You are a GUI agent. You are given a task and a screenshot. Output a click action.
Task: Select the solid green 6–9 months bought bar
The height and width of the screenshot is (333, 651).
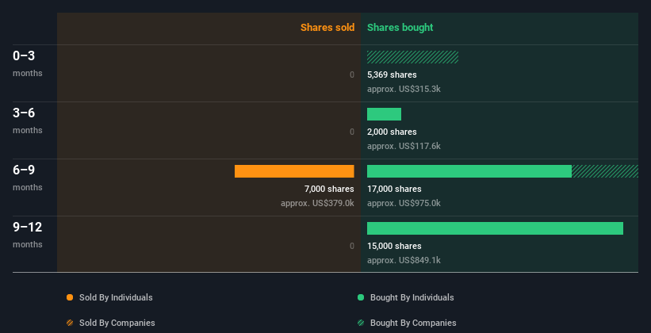point(469,171)
